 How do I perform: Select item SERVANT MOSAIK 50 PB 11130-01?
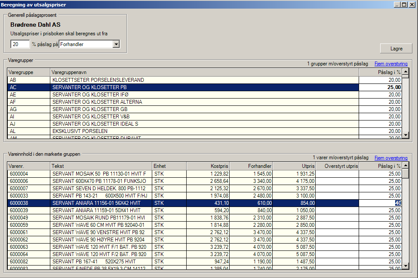click(x=204, y=174)
